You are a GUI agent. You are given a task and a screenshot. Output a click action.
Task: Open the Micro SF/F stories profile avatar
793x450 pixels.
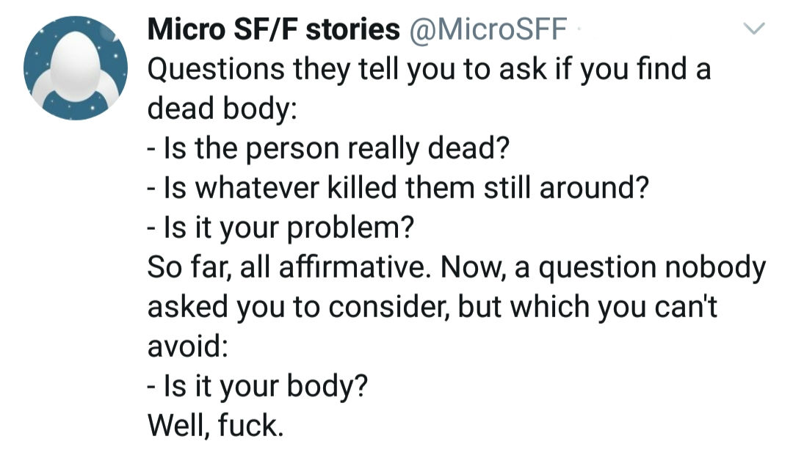[x=76, y=68]
